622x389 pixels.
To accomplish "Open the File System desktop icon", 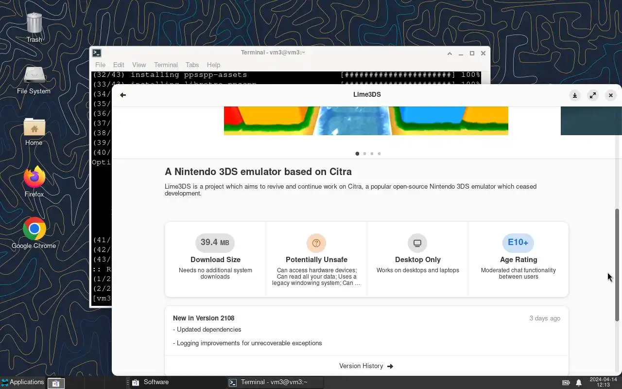I will (34, 80).
